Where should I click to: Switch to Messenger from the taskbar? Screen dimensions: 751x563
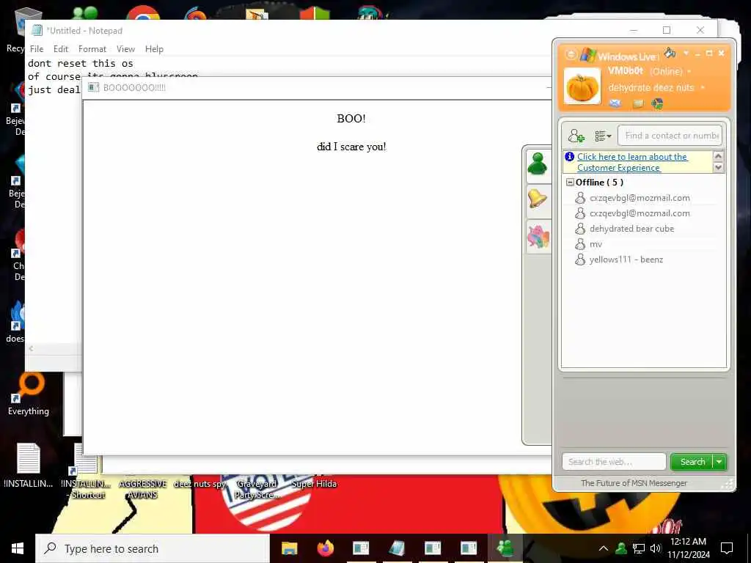[x=505, y=548]
